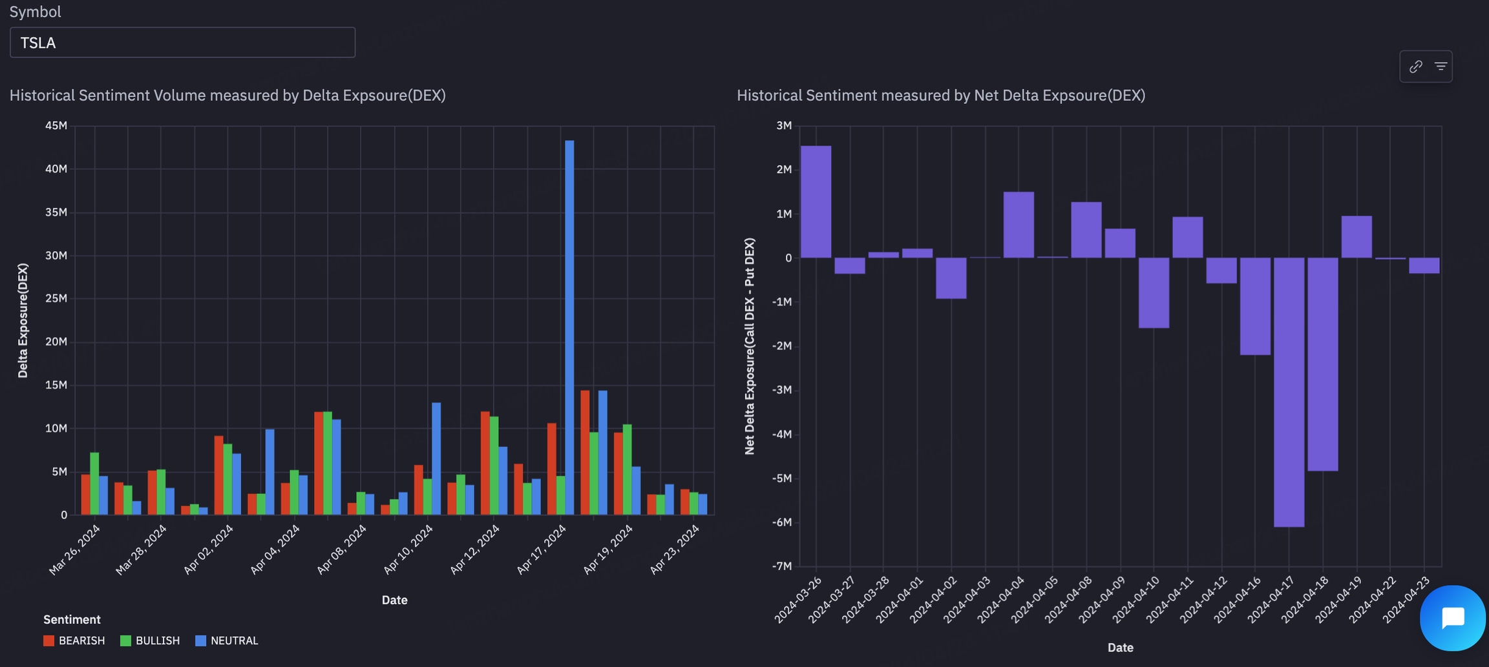1489x667 pixels.
Task: Click the 2024-03-26 purple bar
Action: [816, 201]
